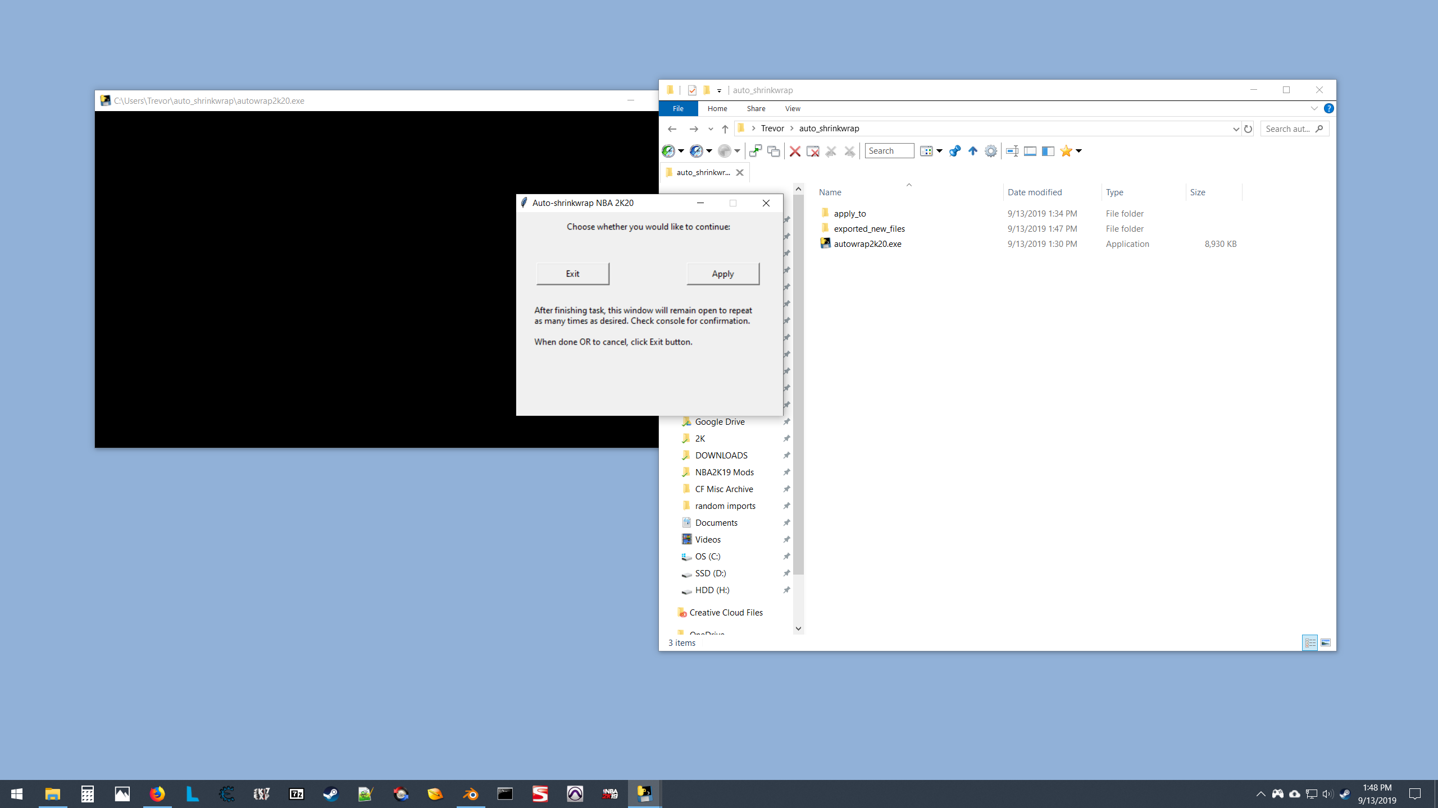Open dropdown next to gray globe toolbar icon

(x=737, y=151)
